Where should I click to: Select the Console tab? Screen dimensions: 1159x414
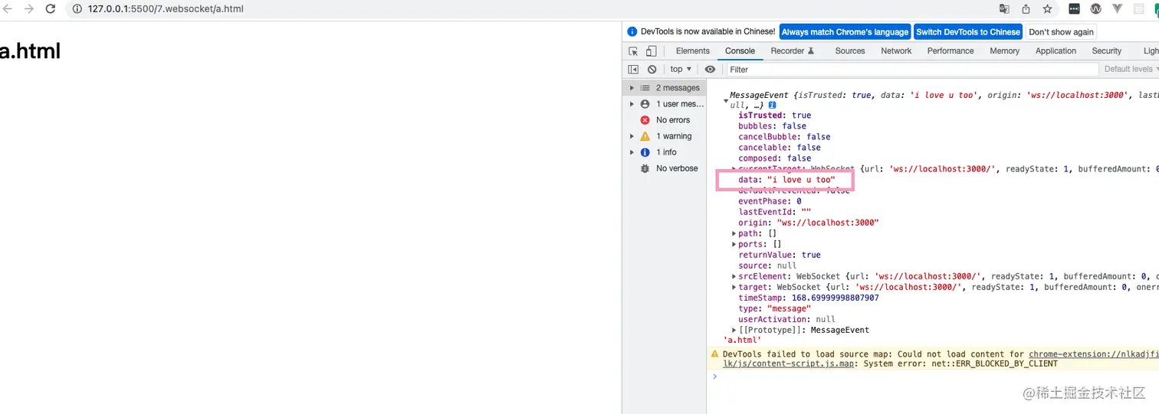(x=740, y=51)
